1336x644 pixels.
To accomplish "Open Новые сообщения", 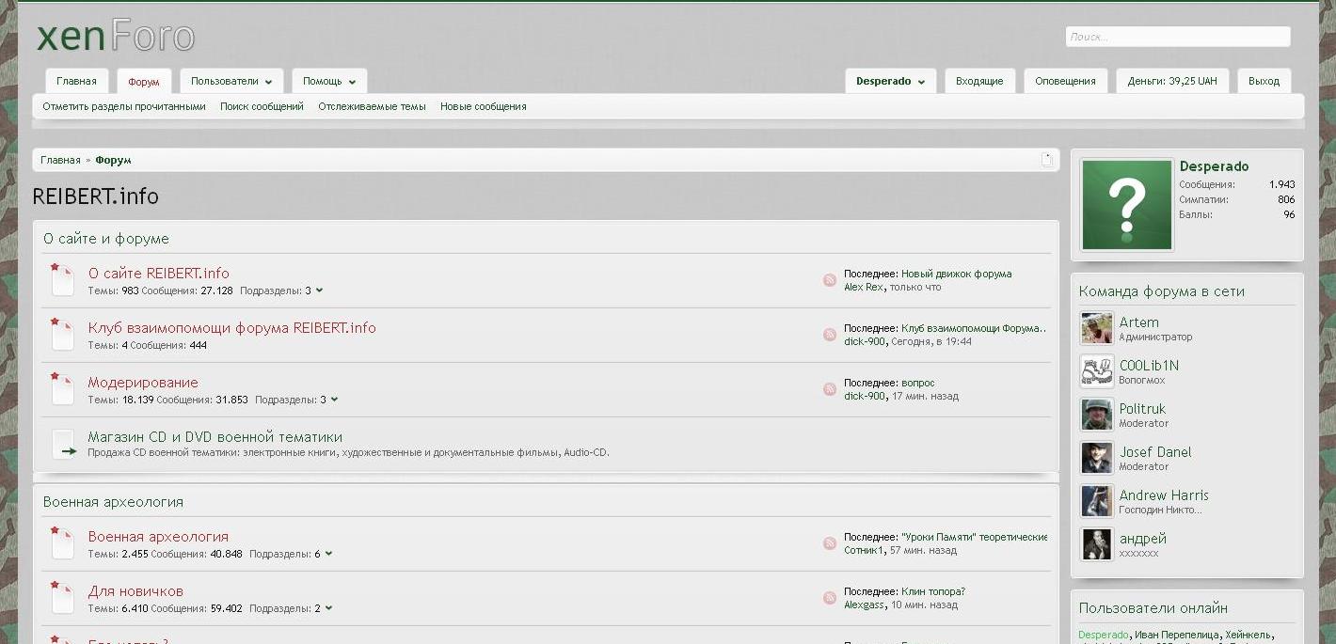I will [484, 107].
